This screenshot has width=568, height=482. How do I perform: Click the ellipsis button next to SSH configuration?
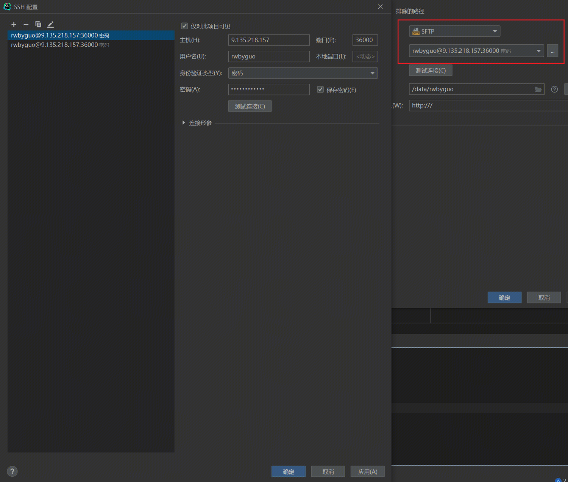[552, 51]
